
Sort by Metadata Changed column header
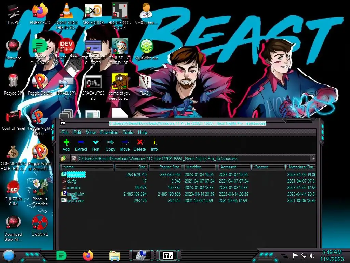coord(301,167)
